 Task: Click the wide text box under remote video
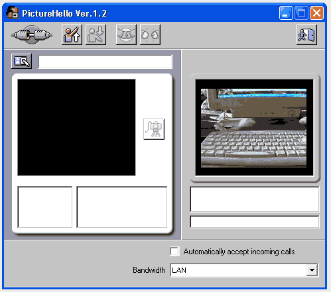pyautogui.click(x=122, y=207)
